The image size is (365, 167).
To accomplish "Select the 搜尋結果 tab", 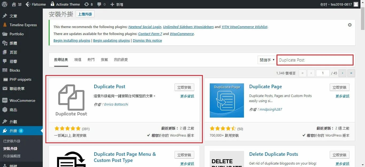I will (x=61, y=60).
